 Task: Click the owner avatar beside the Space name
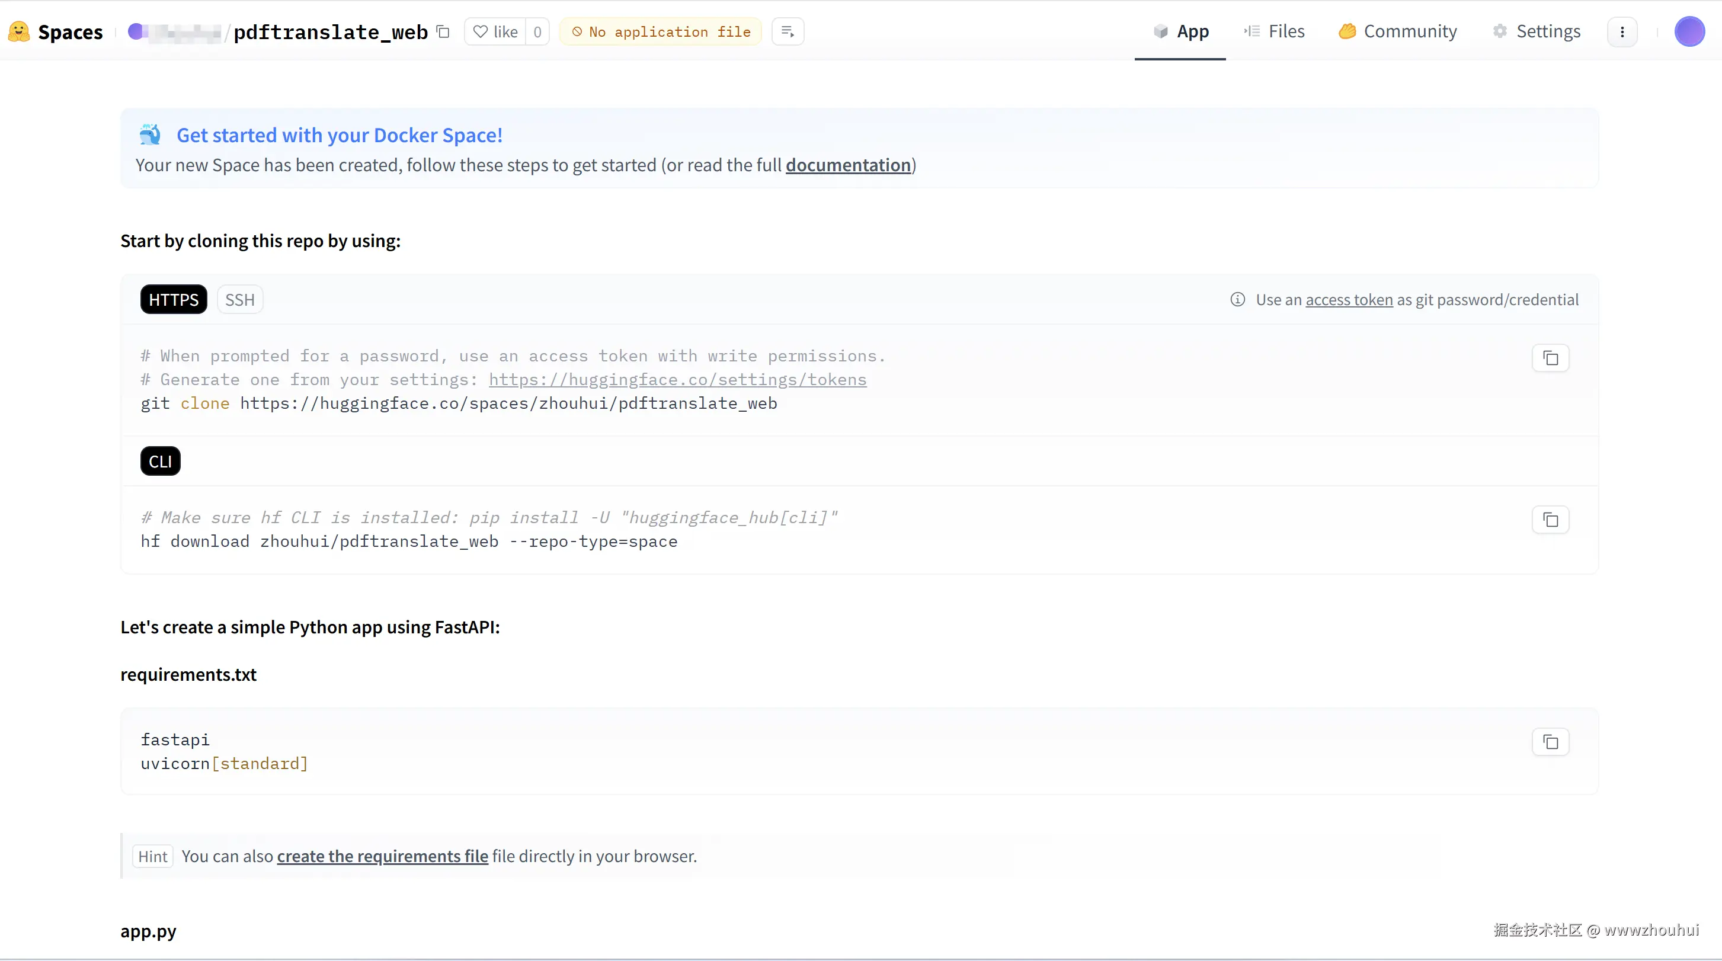pos(136,31)
